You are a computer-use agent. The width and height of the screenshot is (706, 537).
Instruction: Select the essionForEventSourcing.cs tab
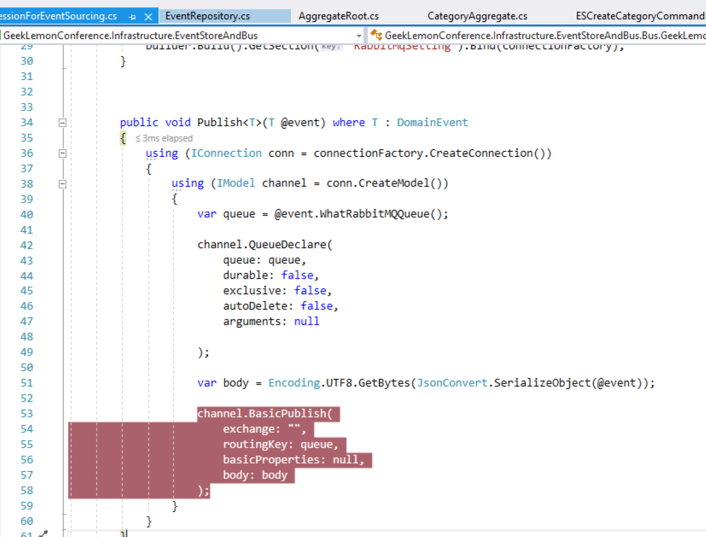[59, 16]
